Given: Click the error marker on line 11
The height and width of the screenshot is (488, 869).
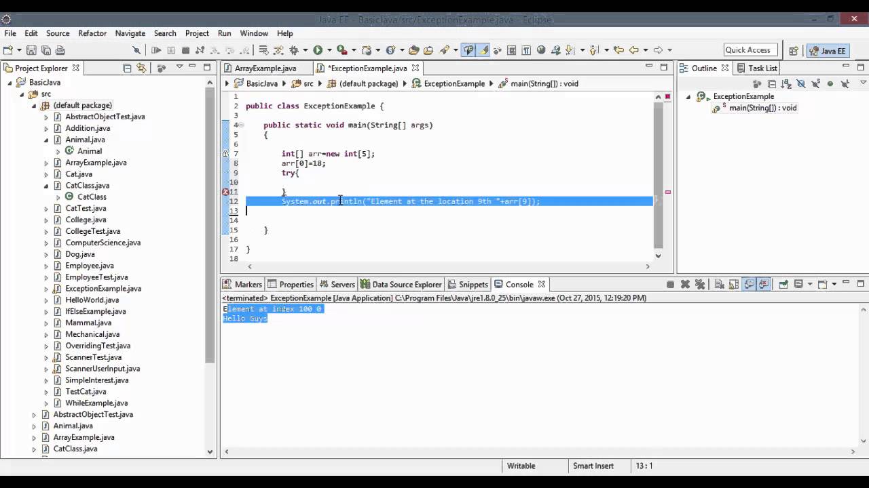Looking at the screenshot, I should [225, 192].
